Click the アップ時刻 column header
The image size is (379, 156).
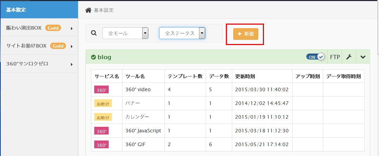(x=308, y=76)
